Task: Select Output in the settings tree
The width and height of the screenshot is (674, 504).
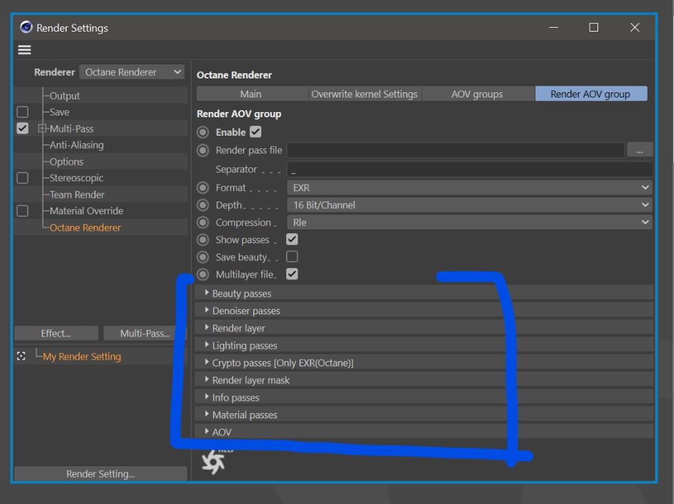Action: [65, 96]
